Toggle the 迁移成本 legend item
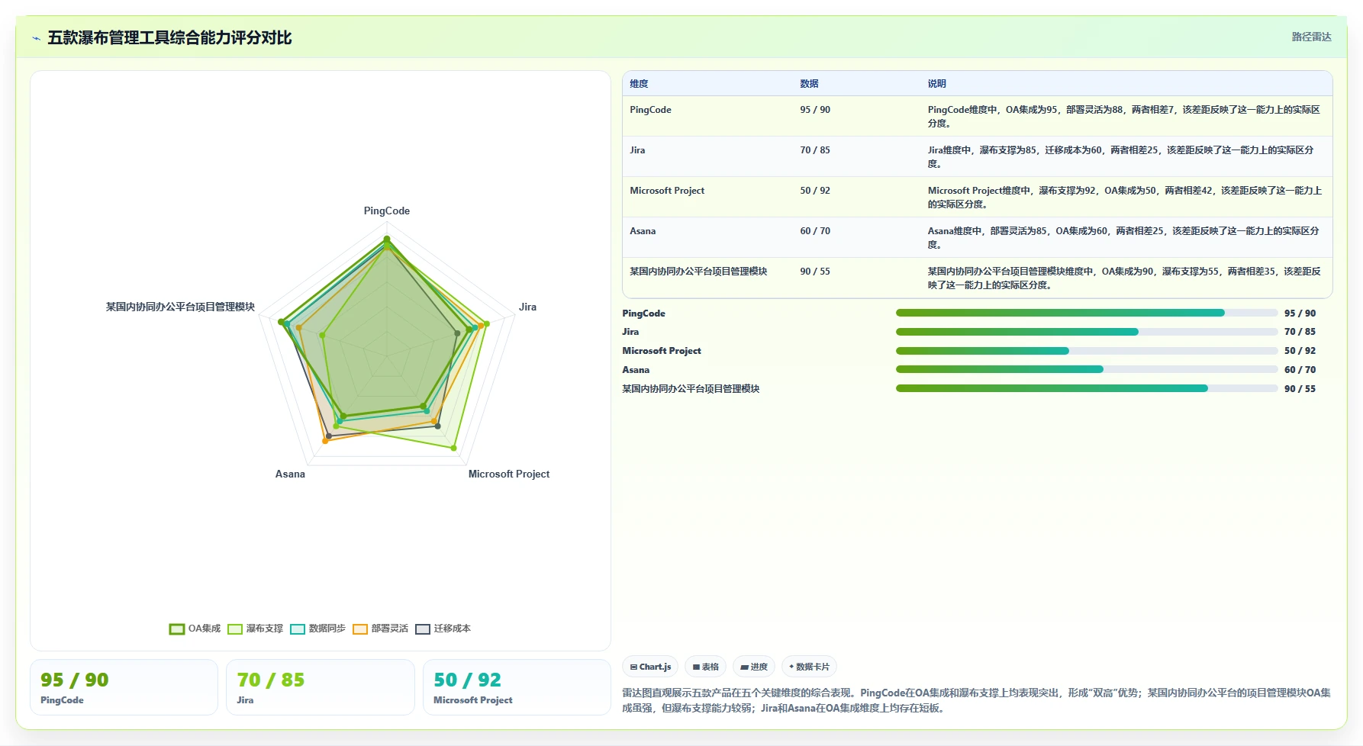The image size is (1363, 746). point(443,629)
